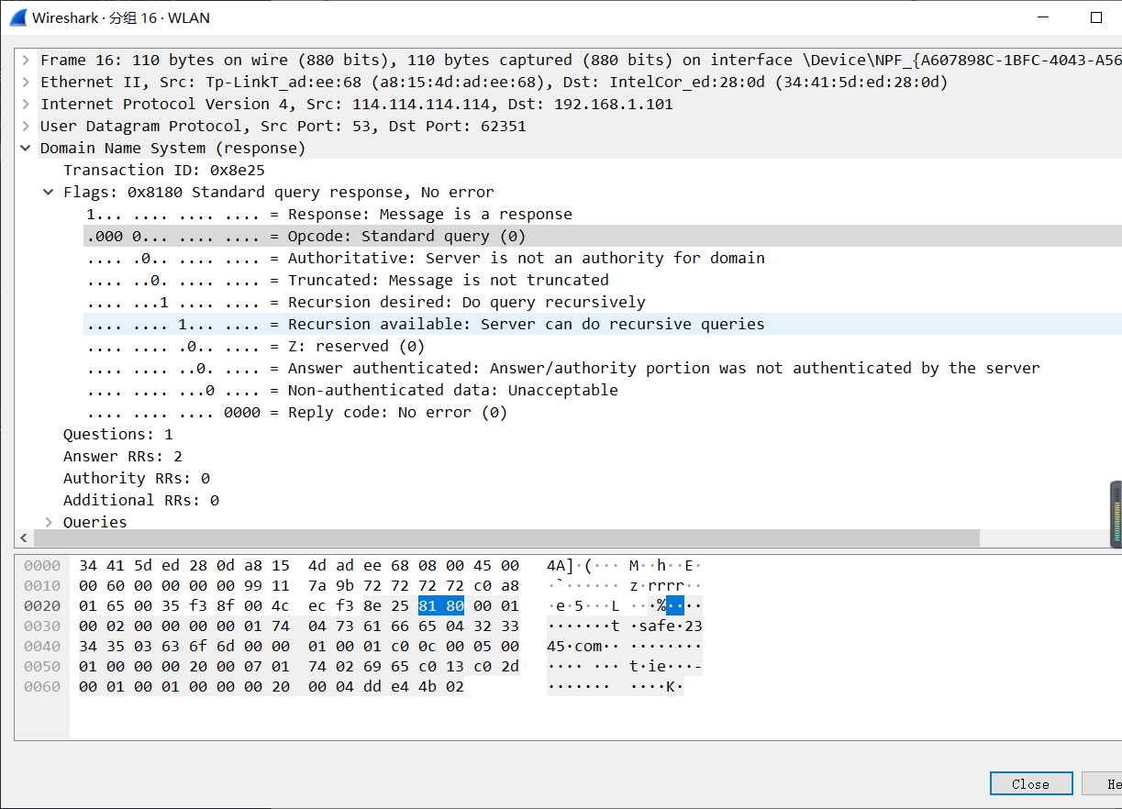Click the level meter widget on right edge

pos(1116,515)
